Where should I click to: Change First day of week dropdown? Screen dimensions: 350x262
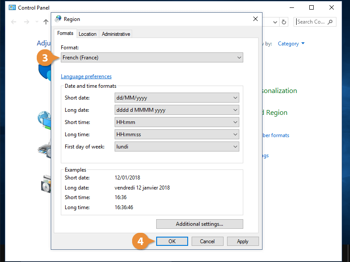pos(177,147)
